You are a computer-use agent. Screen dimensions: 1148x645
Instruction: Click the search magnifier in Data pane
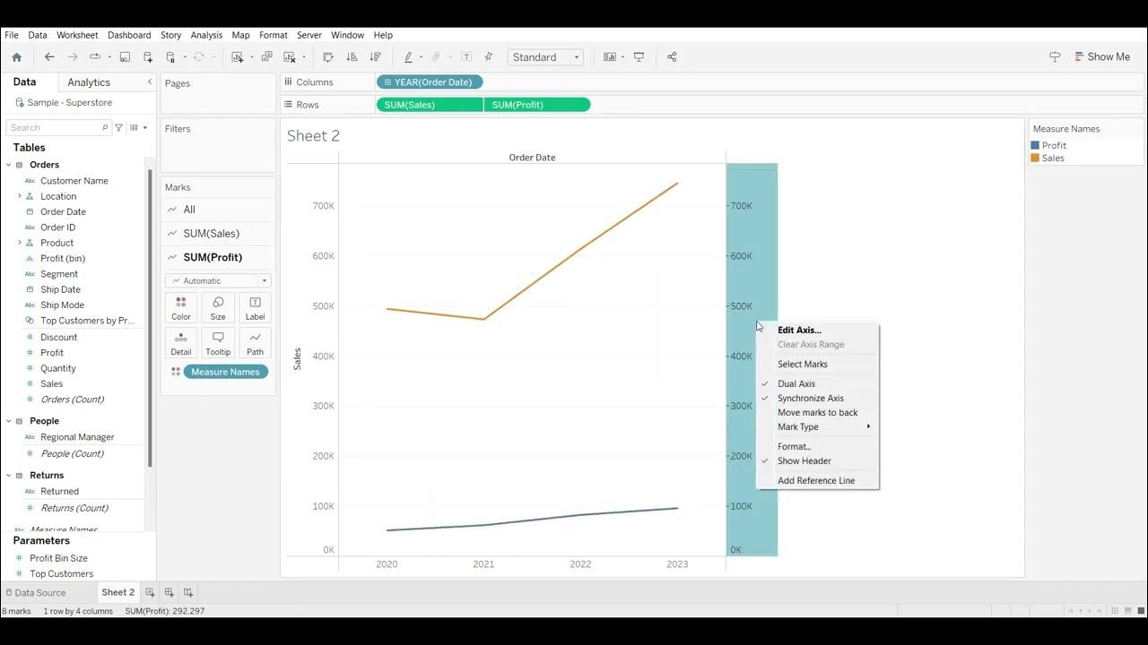click(105, 128)
